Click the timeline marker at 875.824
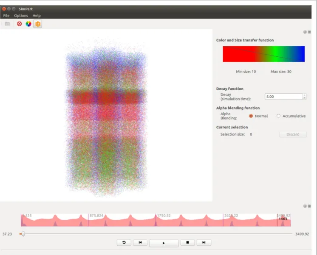 pos(88,220)
